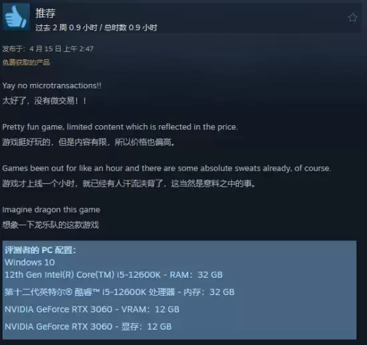This screenshot has width=367, height=345.
Task: Click the line starting 游戏才上线一个小时
Action: (129, 184)
